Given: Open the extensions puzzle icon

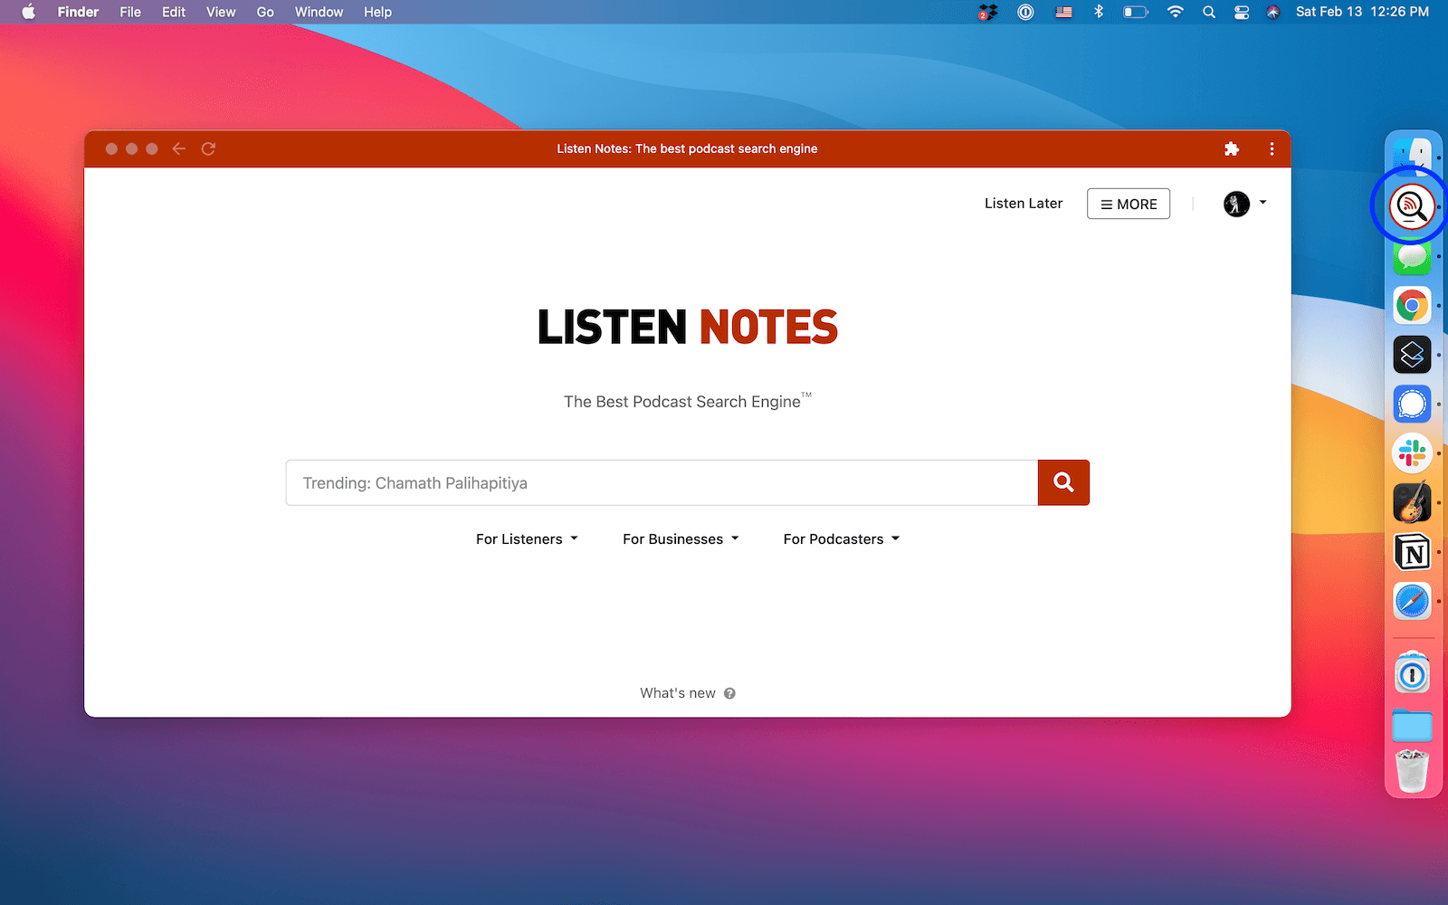Looking at the screenshot, I should [x=1232, y=148].
